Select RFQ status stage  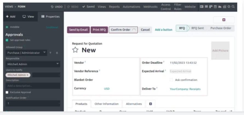[182, 28]
